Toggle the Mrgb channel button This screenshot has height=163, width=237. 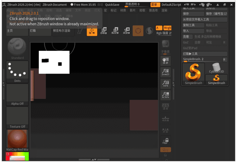168,28
